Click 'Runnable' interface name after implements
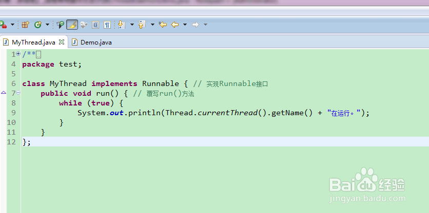 [161, 83]
